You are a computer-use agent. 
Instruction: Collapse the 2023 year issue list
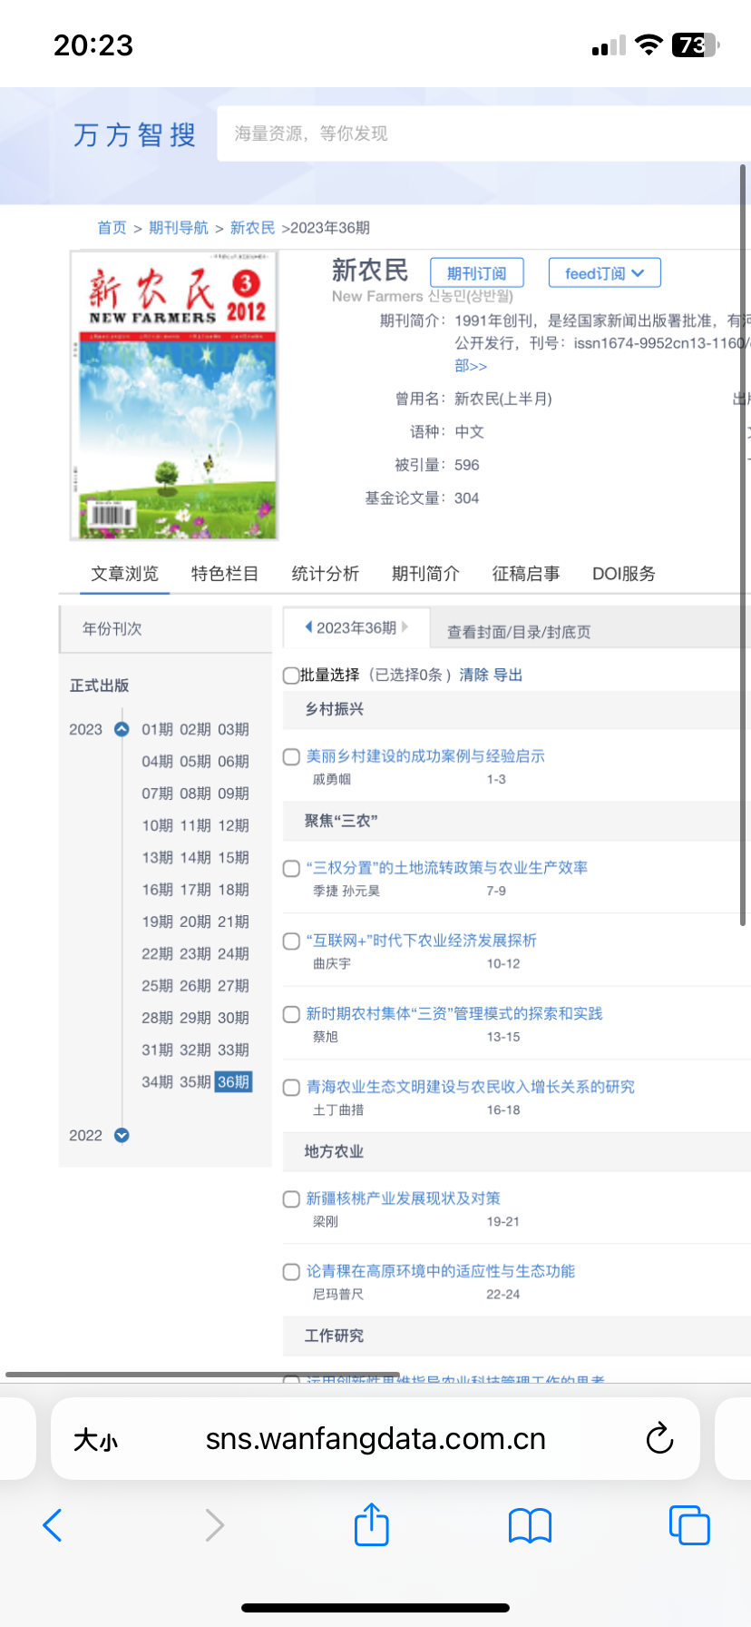(122, 729)
